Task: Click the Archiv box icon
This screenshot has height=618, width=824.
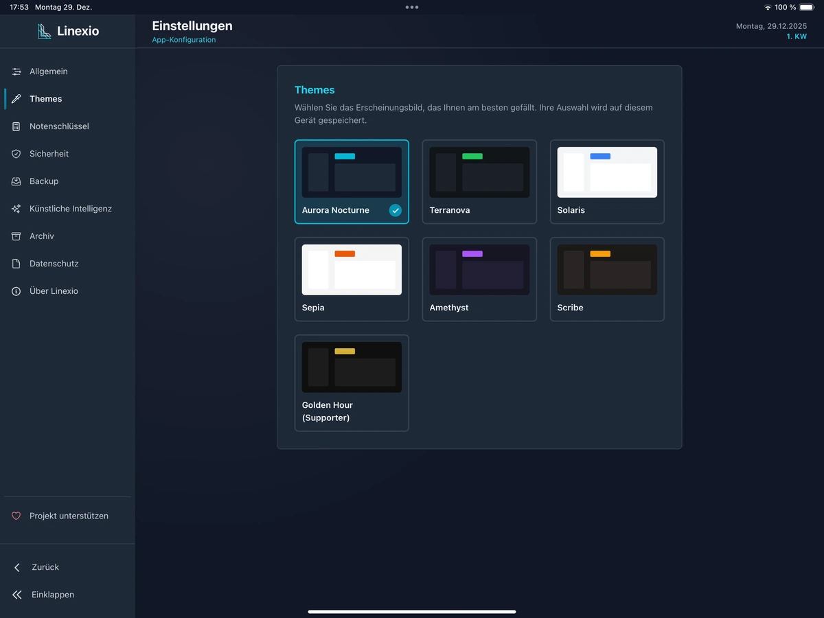Action: [15, 236]
